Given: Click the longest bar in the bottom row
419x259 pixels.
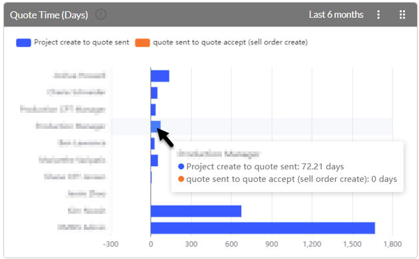Looking at the screenshot, I should (x=263, y=228).
